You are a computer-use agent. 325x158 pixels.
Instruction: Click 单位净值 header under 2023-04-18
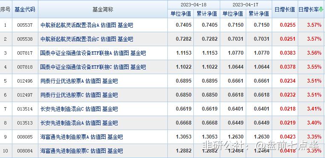181,14
